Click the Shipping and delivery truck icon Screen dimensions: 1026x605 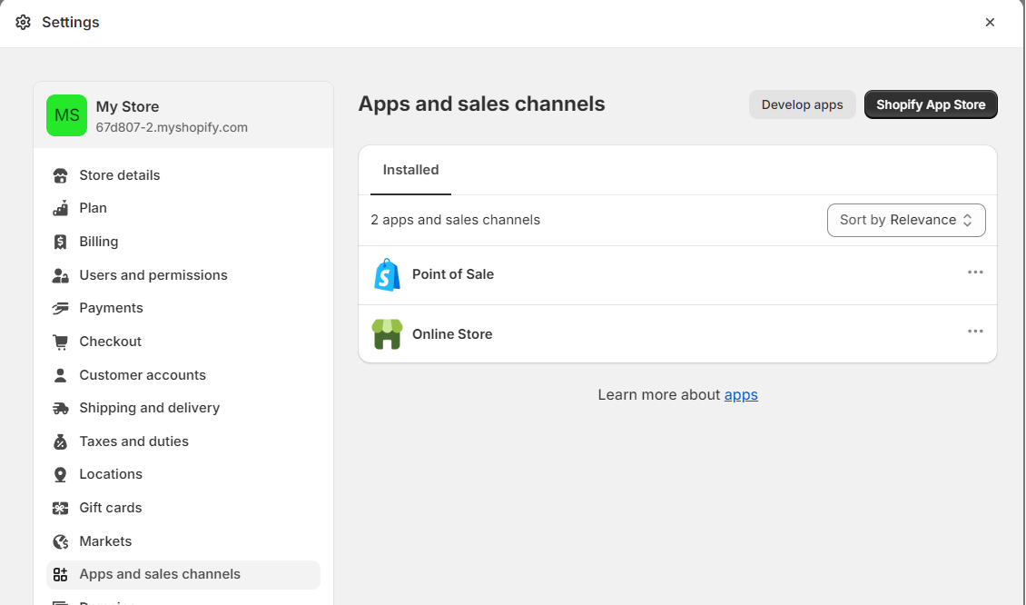point(60,409)
